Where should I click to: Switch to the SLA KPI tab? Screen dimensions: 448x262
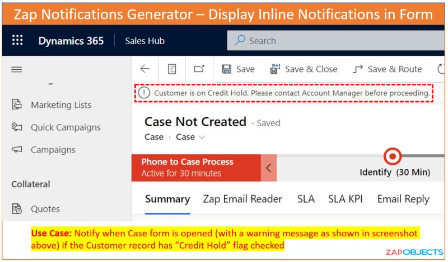(x=346, y=199)
